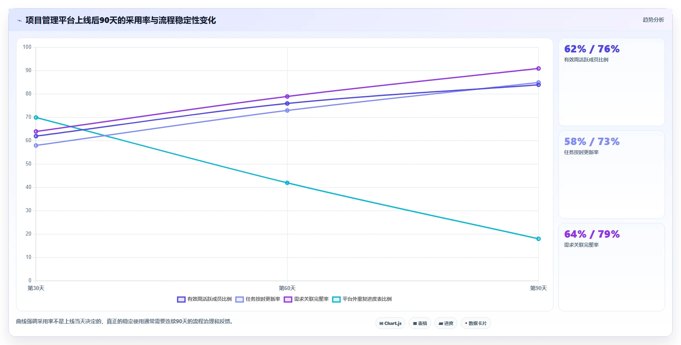The height and width of the screenshot is (345, 681).
Task: Click the 0 y-axis tick label
Action: click(30, 281)
